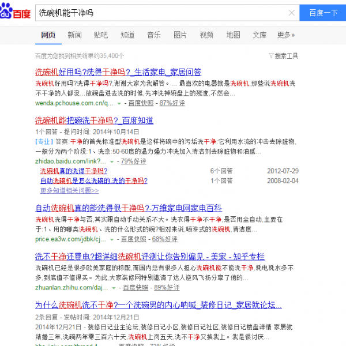Screen dimensions: 346x346
Task: Open result 洗碗机好用吗?洗得干净吗?_生活家电_家居问答
Action: 118,72
